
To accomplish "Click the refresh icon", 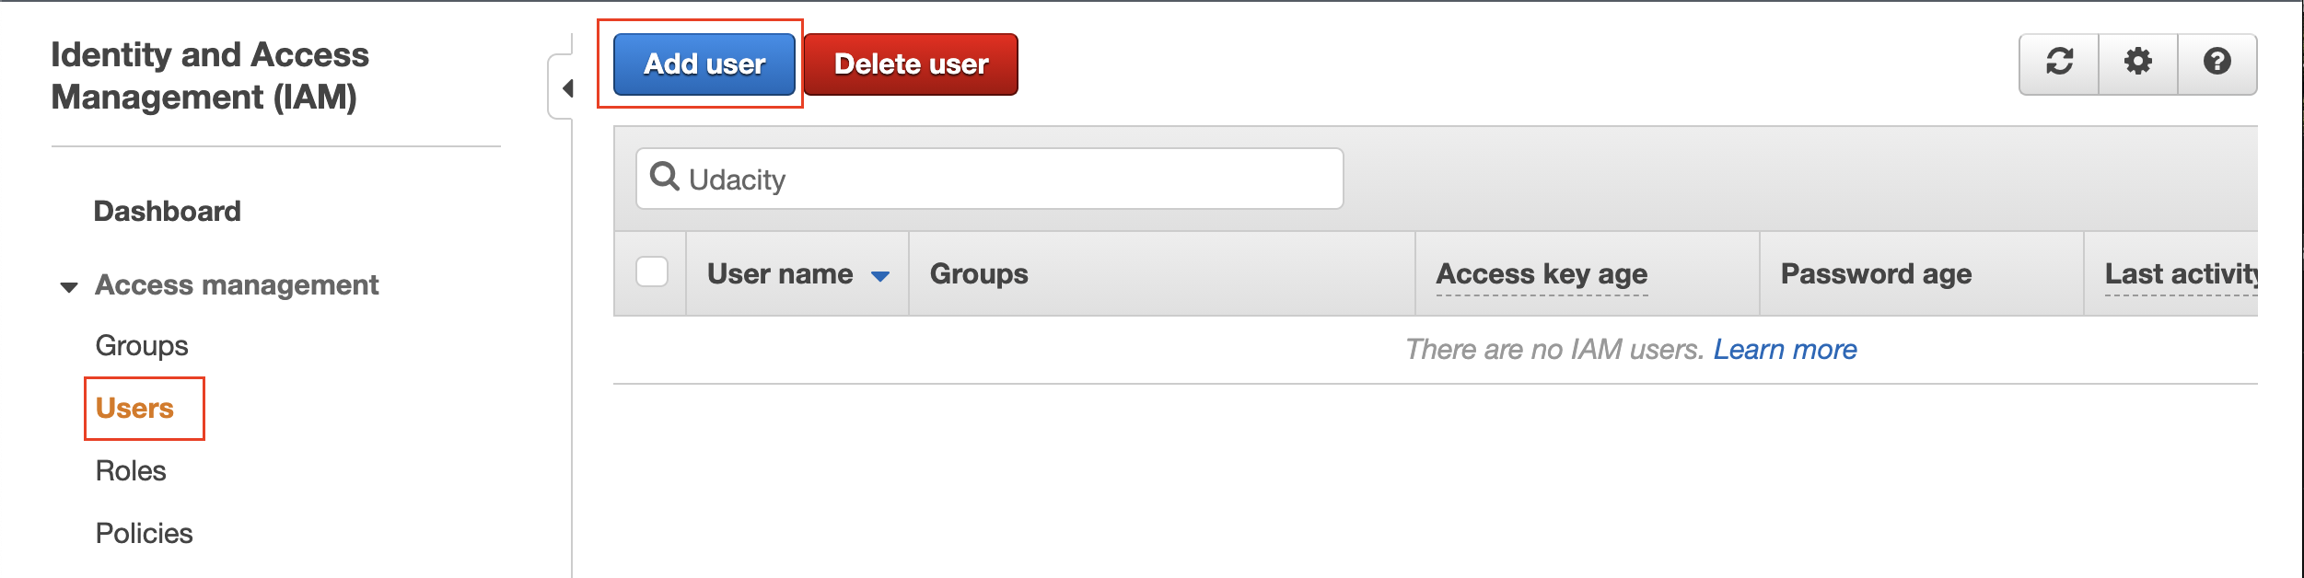I will tap(2060, 63).
